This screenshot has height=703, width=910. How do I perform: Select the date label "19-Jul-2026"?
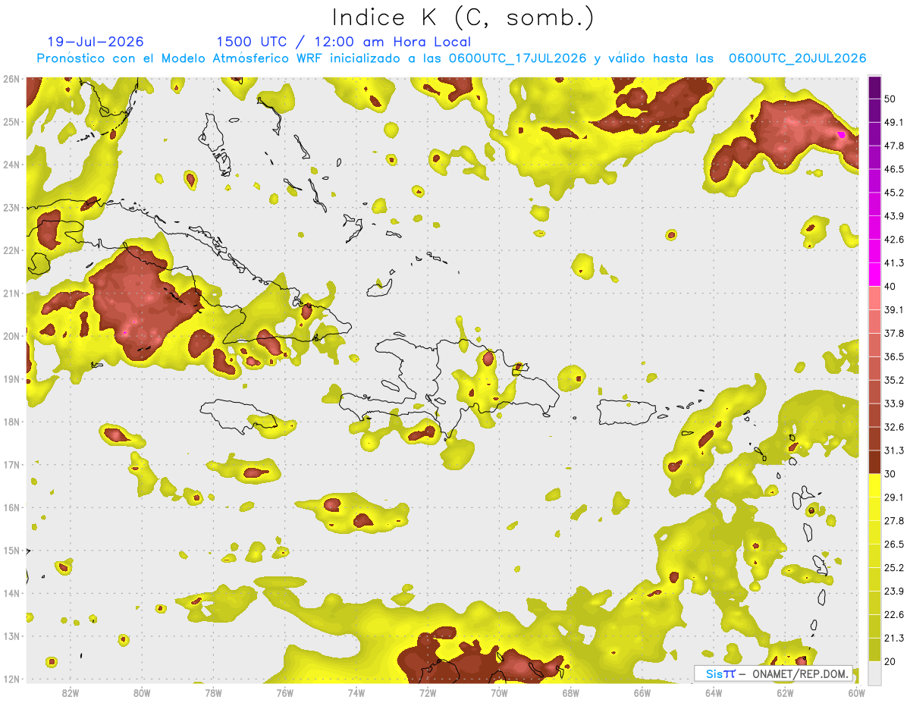pyautogui.click(x=96, y=42)
